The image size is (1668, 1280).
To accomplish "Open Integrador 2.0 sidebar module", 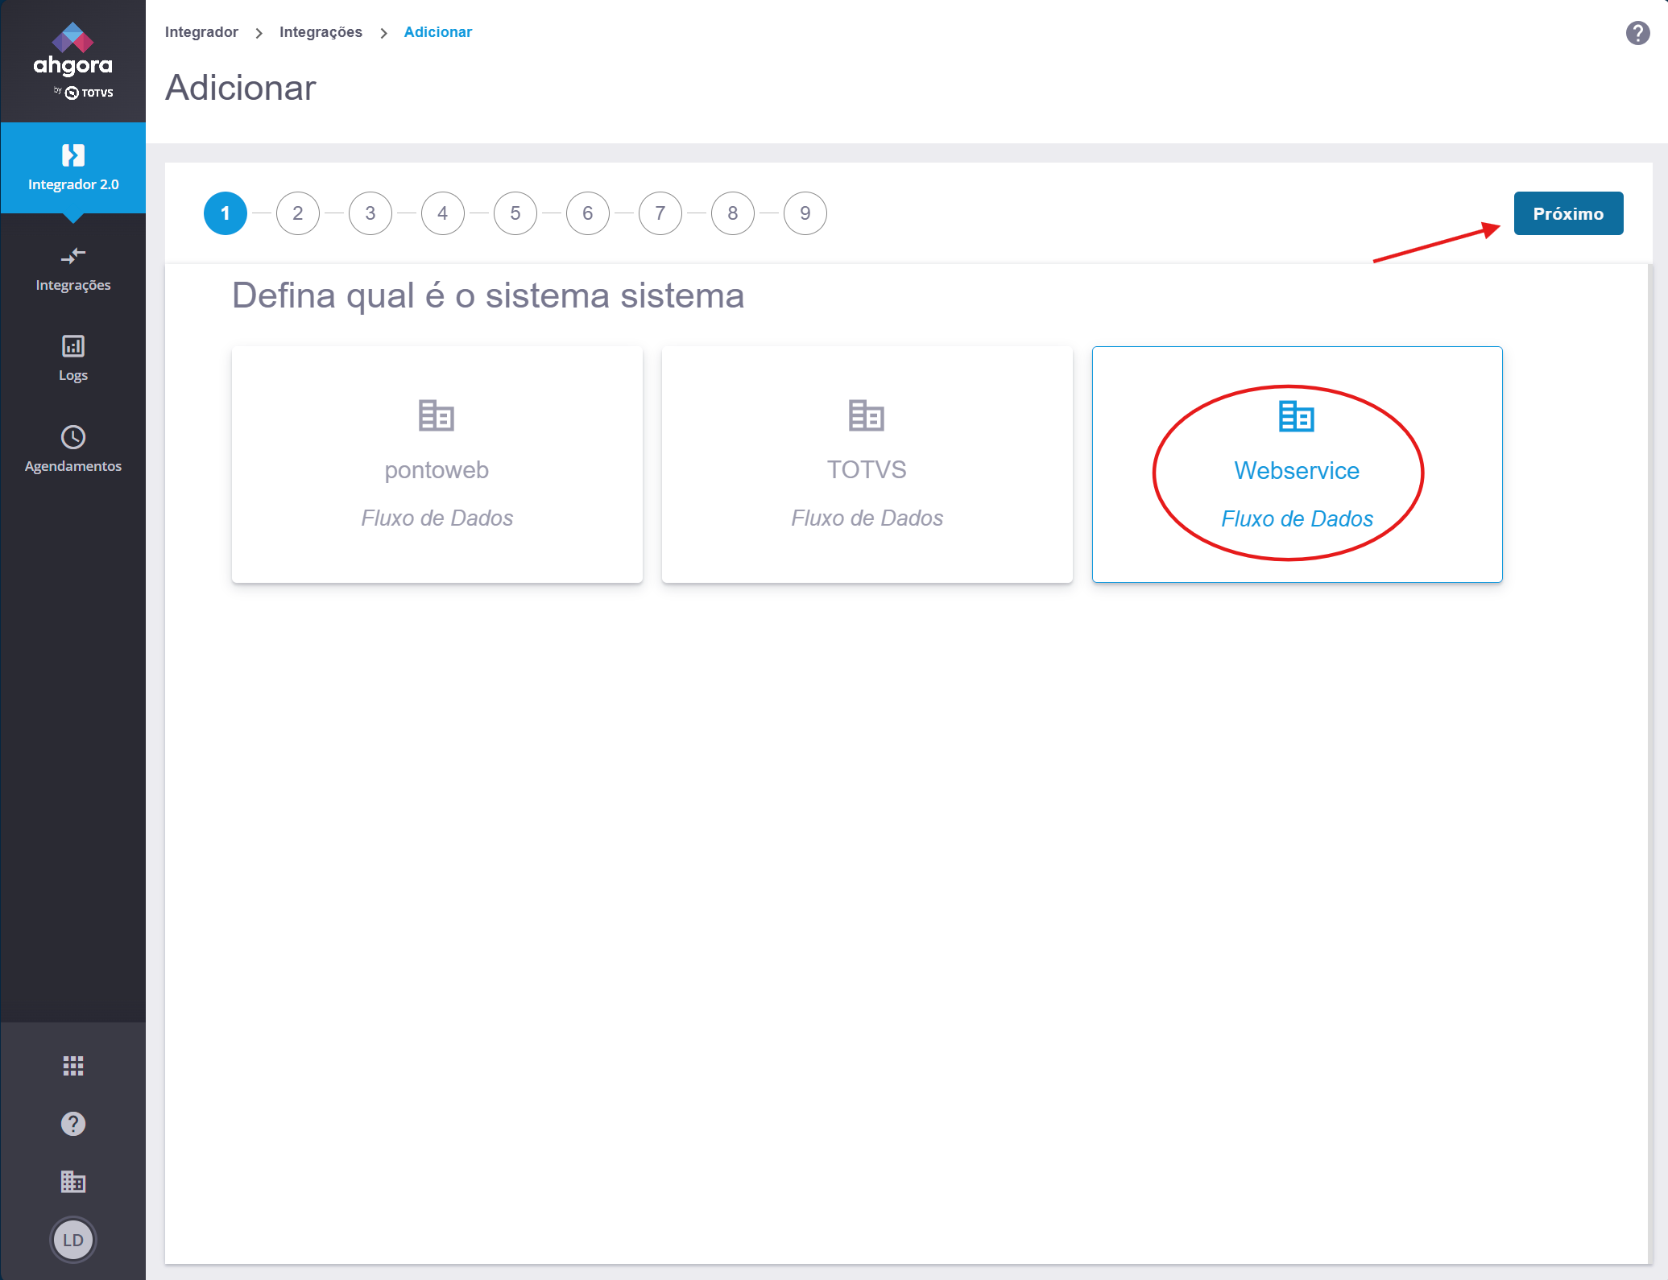I will (x=72, y=167).
